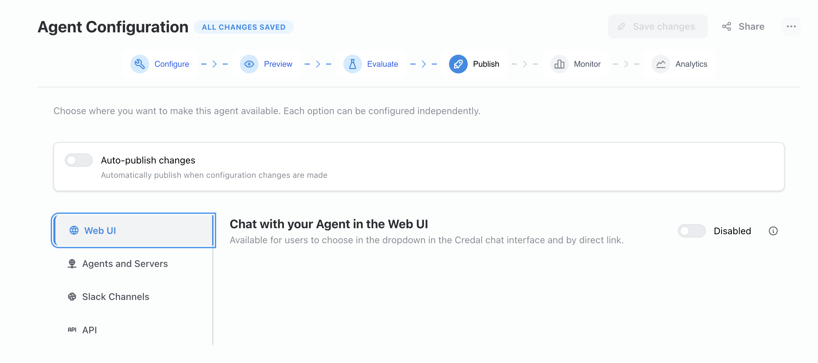The height and width of the screenshot is (363, 818).
Task: Select the API icon in the sidebar
Action: coord(72,330)
